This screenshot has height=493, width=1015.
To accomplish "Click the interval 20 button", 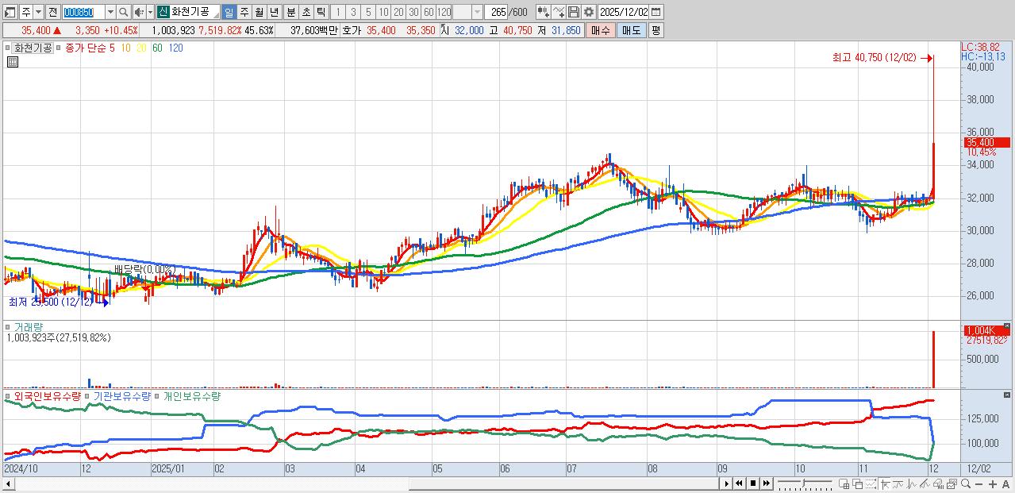I will [x=398, y=12].
